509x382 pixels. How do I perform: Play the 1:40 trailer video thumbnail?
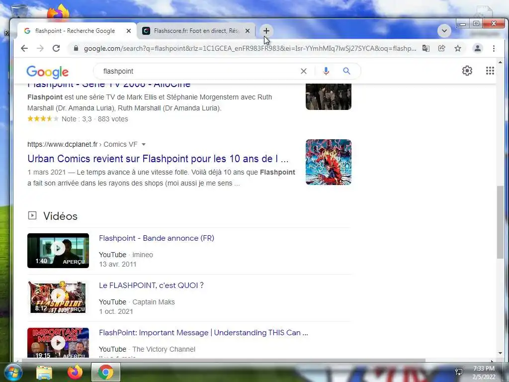coord(58,251)
